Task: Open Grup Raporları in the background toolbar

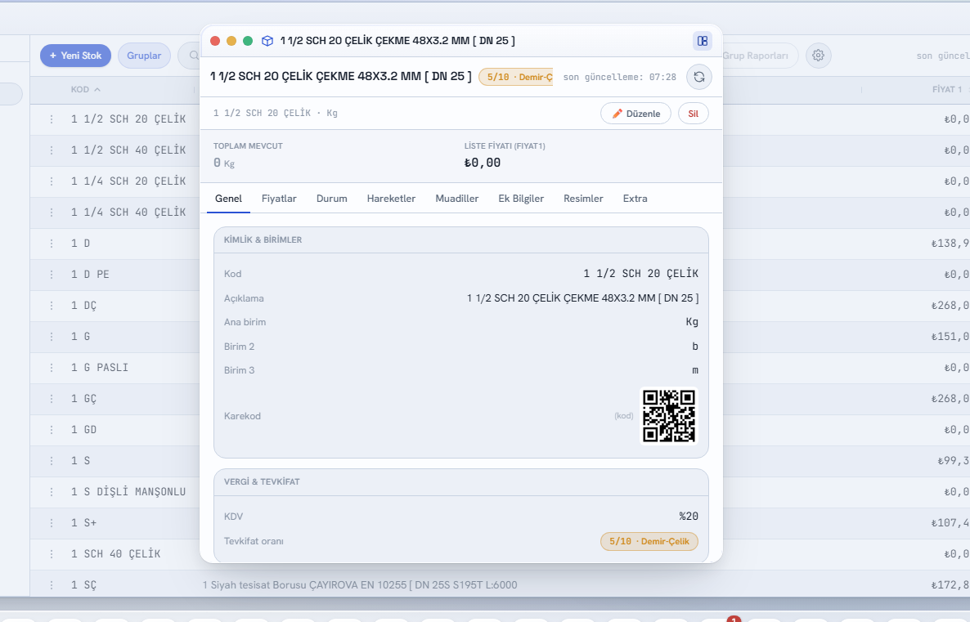Action: (761, 56)
